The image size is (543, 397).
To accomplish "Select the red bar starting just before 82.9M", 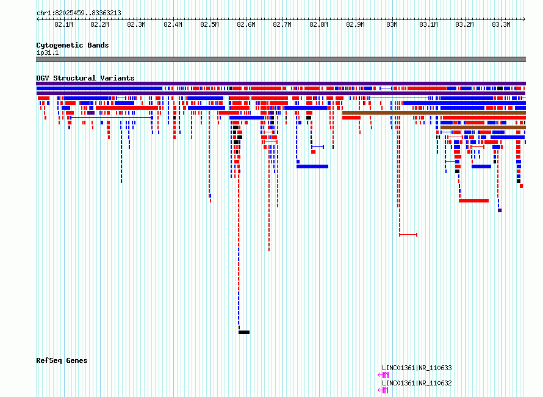I will point(351,118).
